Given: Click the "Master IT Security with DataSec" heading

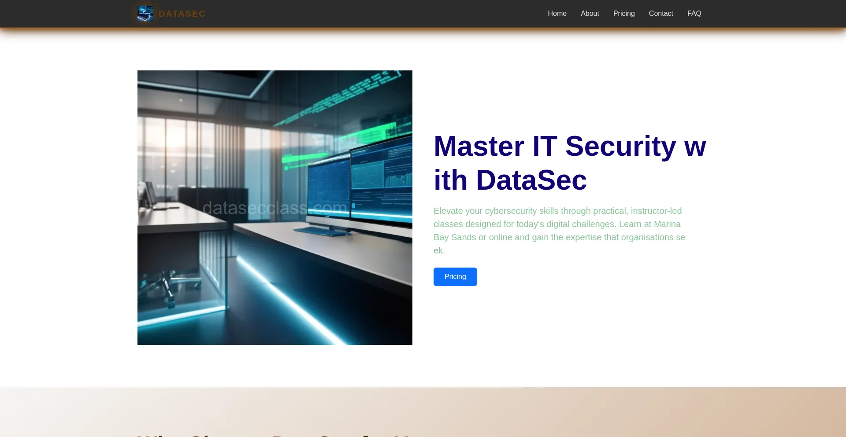Looking at the screenshot, I should tap(569, 163).
